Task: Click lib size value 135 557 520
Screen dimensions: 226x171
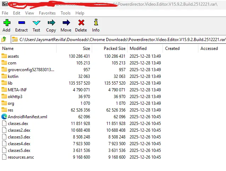Action: point(79,83)
